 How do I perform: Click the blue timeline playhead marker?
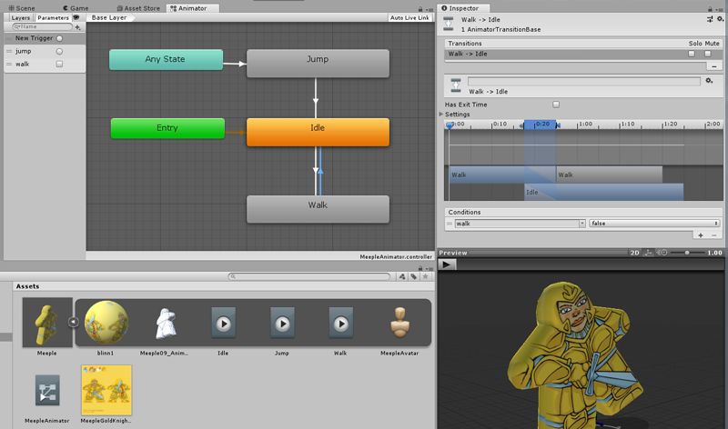click(450, 125)
